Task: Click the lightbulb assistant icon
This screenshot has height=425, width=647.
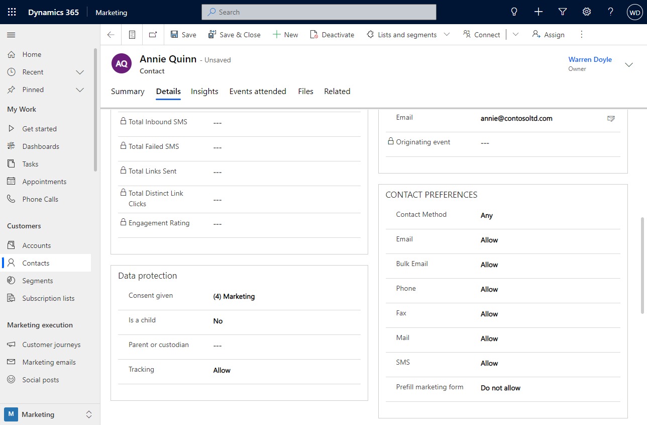Action: coord(514,12)
